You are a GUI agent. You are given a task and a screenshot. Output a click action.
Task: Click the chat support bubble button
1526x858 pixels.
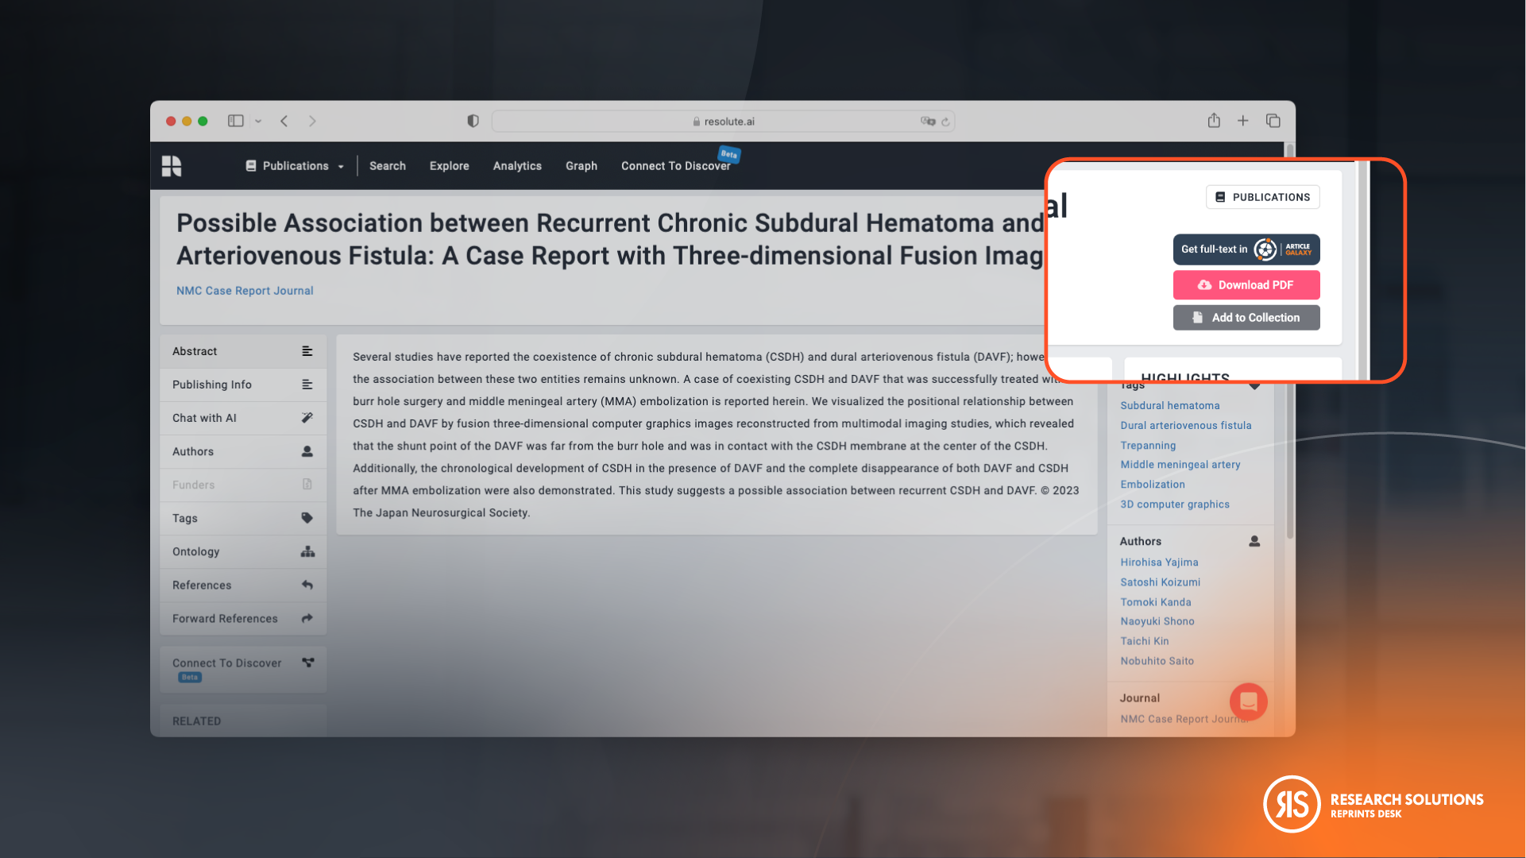click(1250, 702)
